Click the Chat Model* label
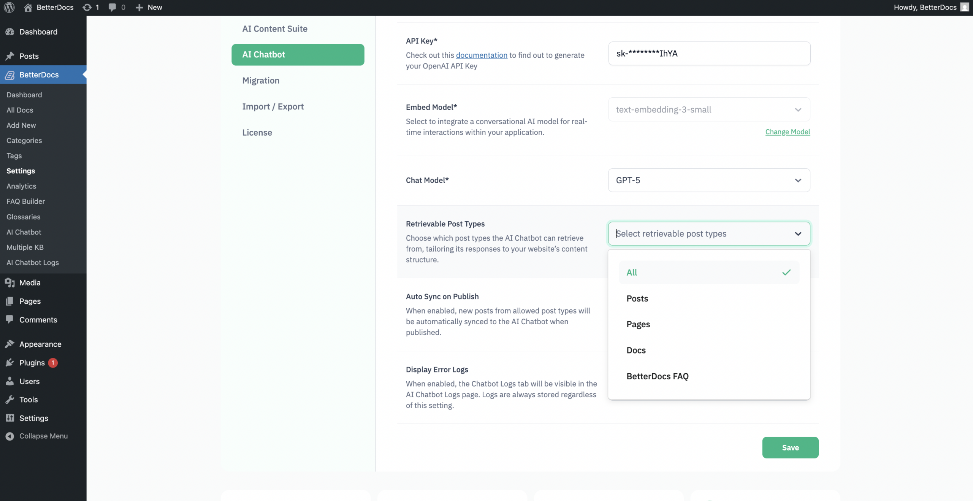 (427, 180)
